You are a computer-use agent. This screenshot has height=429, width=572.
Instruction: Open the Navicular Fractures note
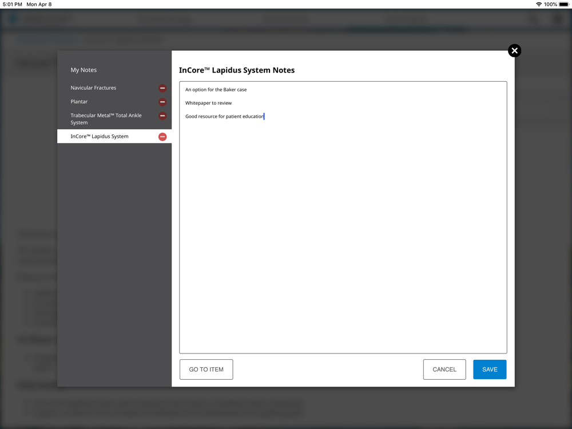coord(93,88)
